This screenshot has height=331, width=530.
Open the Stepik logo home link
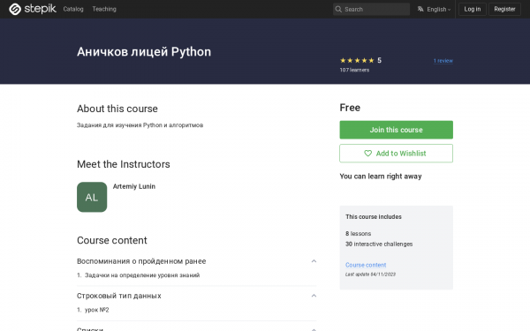tap(33, 9)
